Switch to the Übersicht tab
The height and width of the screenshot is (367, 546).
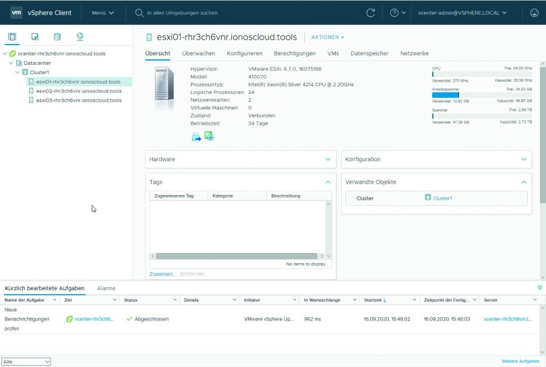(x=158, y=53)
